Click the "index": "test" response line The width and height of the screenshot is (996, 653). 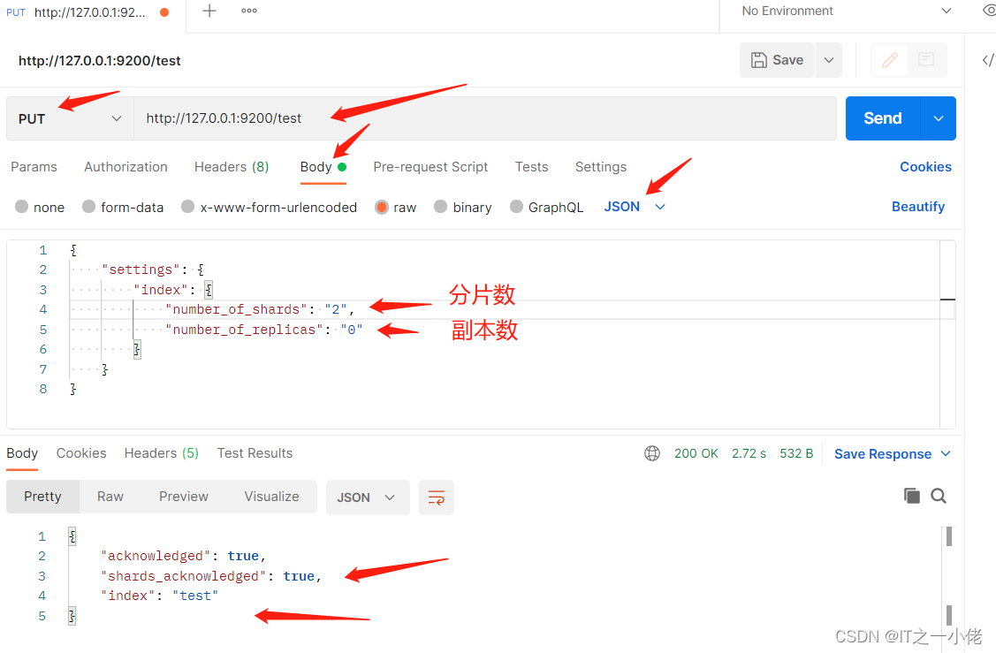coord(159,596)
